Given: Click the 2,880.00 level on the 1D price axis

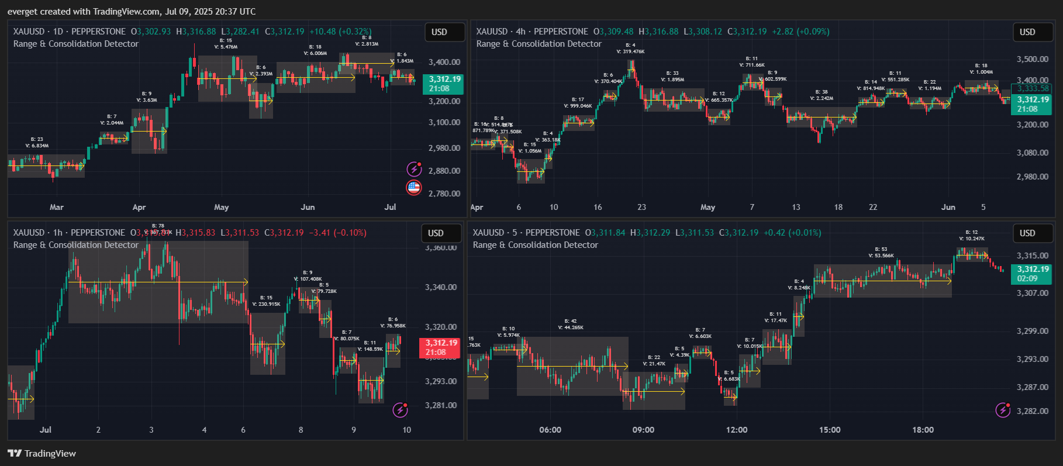Looking at the screenshot, I should 444,171.
